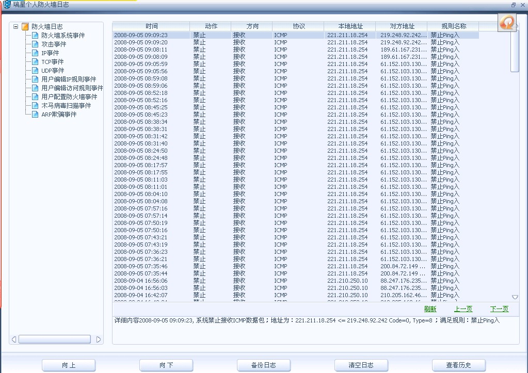The width and height of the screenshot is (528, 373).
Task: Collapse the 防火墙日志 tree root
Action: tap(15, 26)
